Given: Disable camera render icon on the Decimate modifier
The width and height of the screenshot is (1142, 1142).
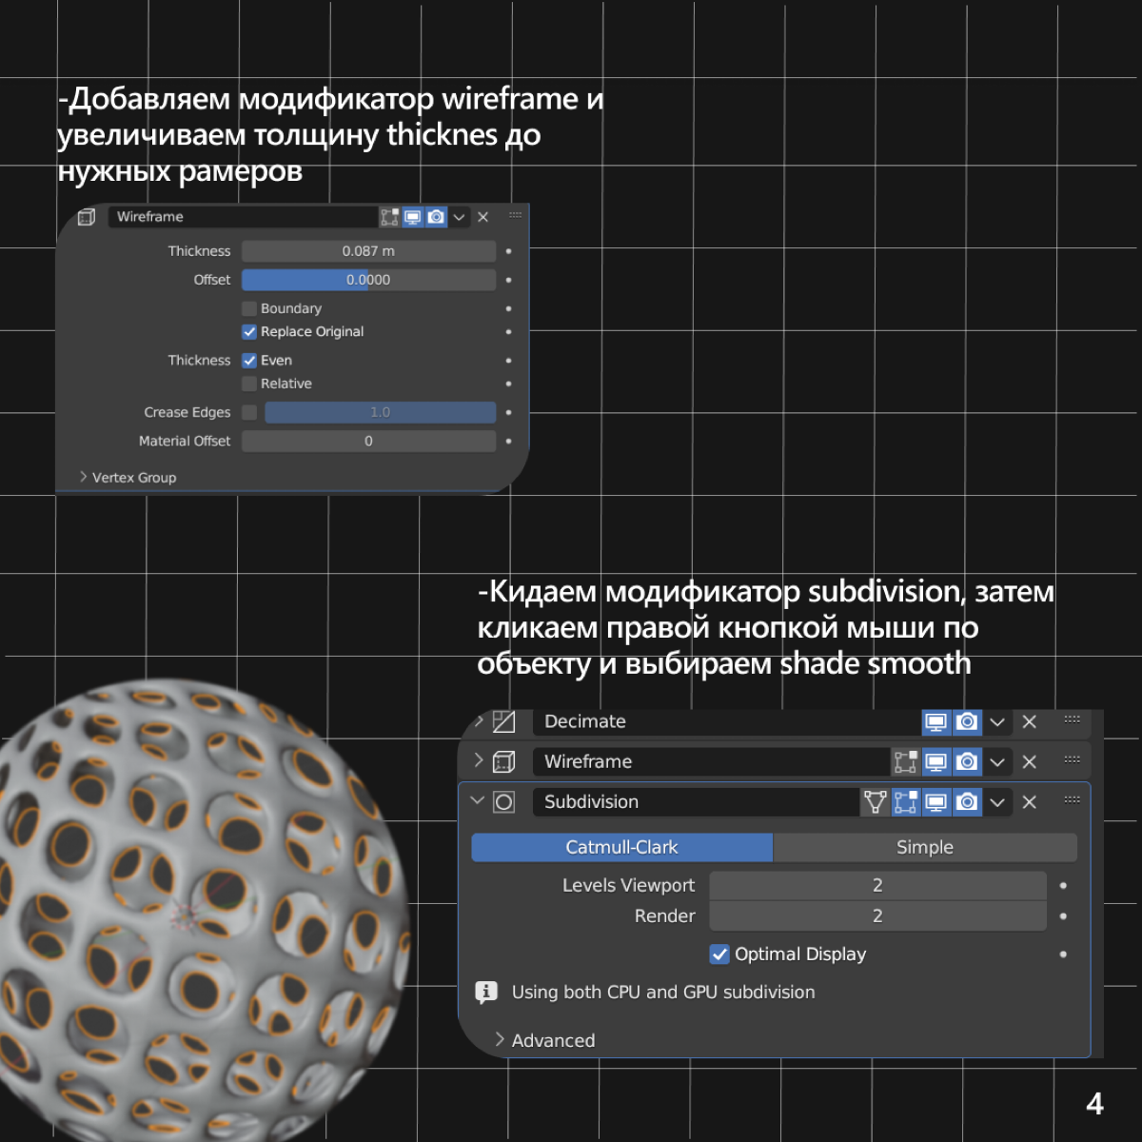Looking at the screenshot, I should tap(967, 722).
